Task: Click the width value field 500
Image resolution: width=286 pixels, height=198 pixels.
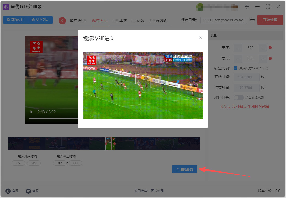Action: click(x=250, y=48)
